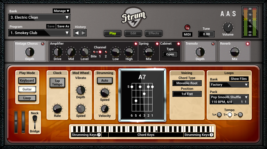Open left Strumming Keys help icon
The height and width of the screenshot is (149, 267).
99,135
